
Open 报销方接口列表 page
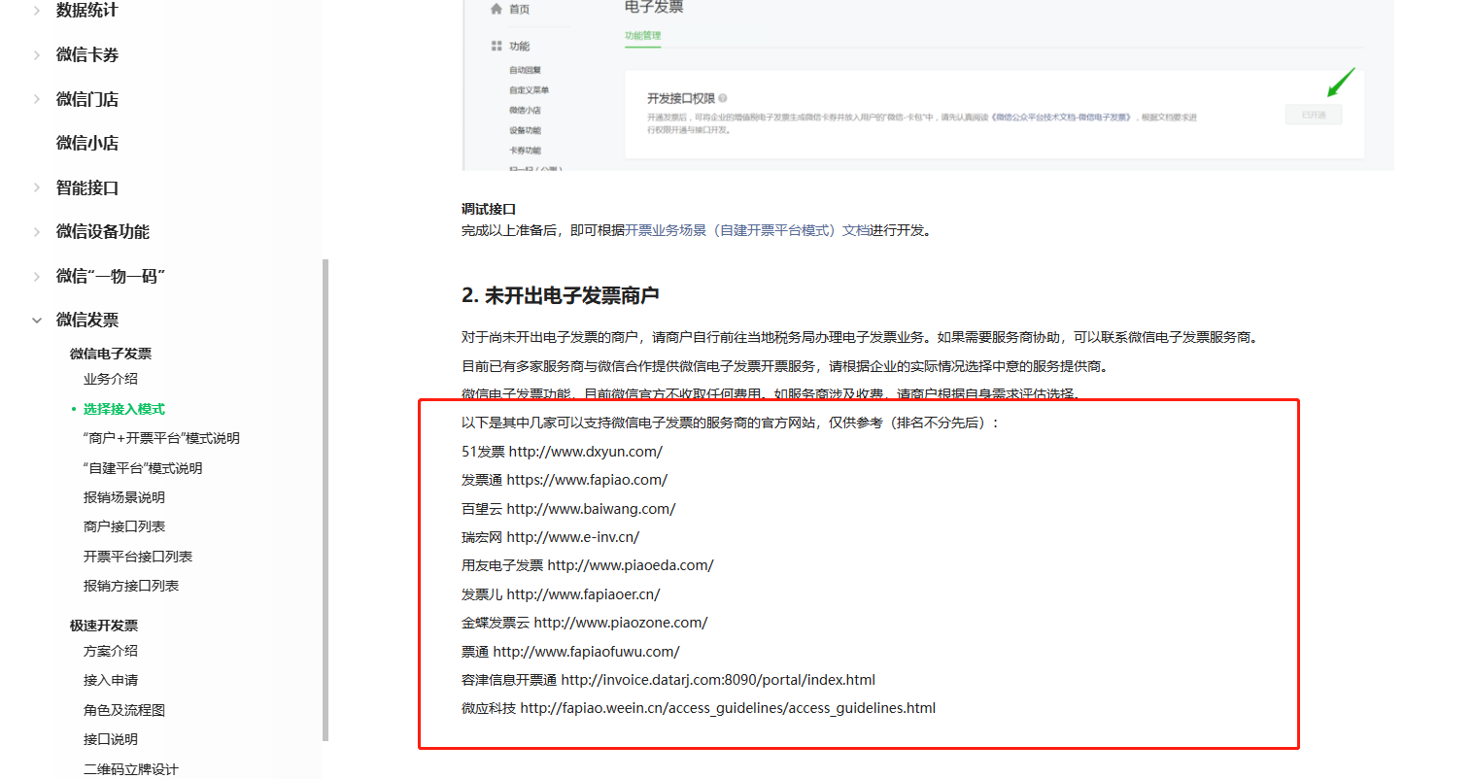(131, 586)
